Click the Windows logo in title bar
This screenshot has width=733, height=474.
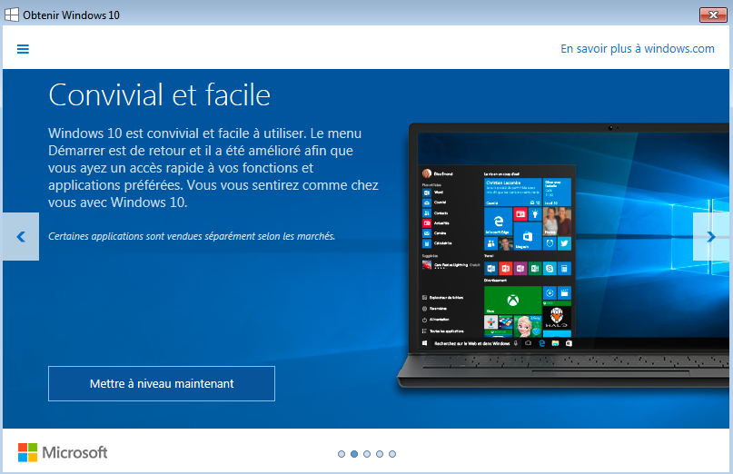[x=11, y=15]
